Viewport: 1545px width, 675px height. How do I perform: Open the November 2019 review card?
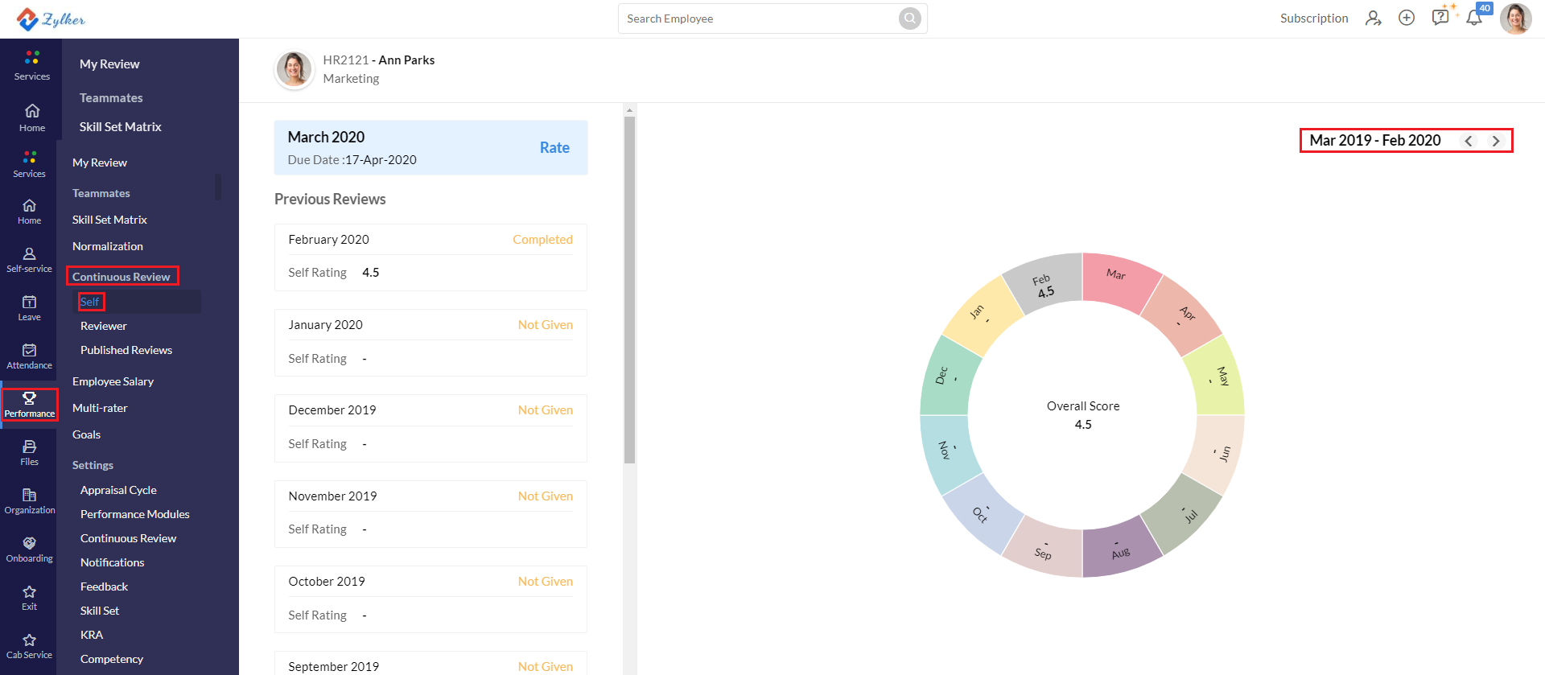[x=431, y=514]
